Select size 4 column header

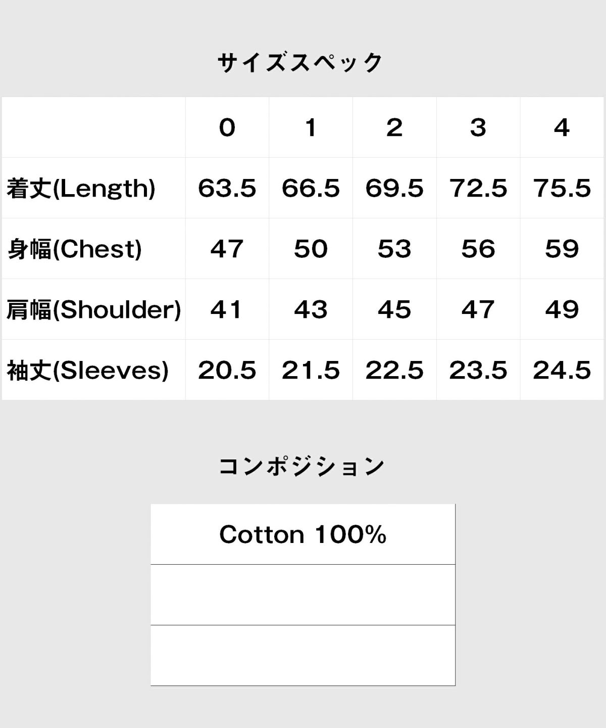[x=562, y=127]
